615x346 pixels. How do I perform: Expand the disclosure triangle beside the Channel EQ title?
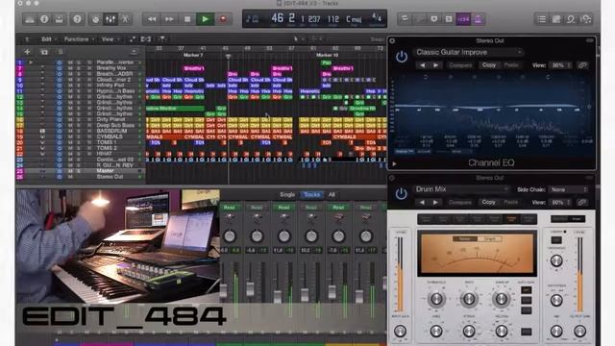pos(394,164)
